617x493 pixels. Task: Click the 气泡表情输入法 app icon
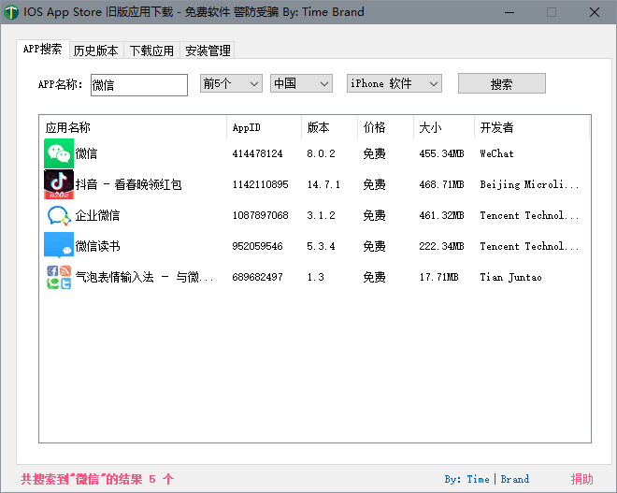[59, 277]
